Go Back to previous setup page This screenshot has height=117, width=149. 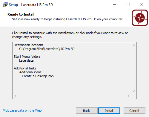87,110
